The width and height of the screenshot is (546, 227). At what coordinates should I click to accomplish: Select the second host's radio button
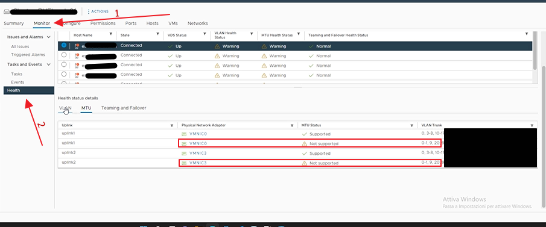[64, 55]
